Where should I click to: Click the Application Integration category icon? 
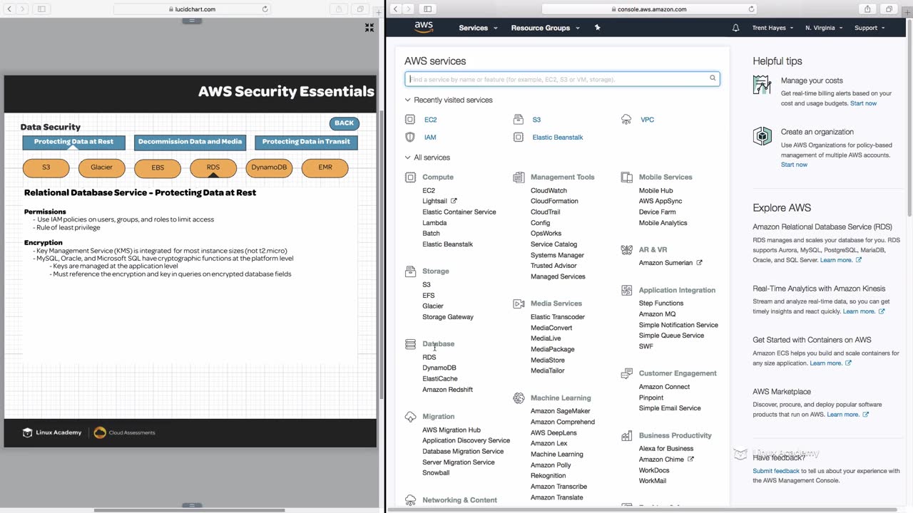point(626,290)
